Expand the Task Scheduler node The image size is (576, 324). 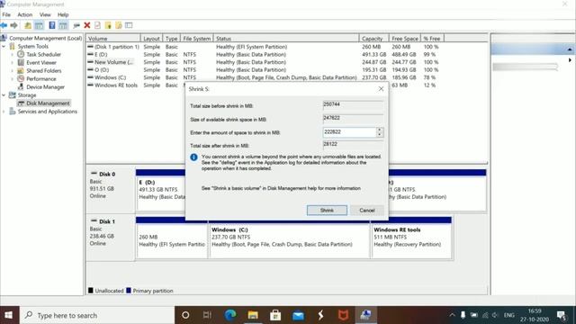pos(12,54)
